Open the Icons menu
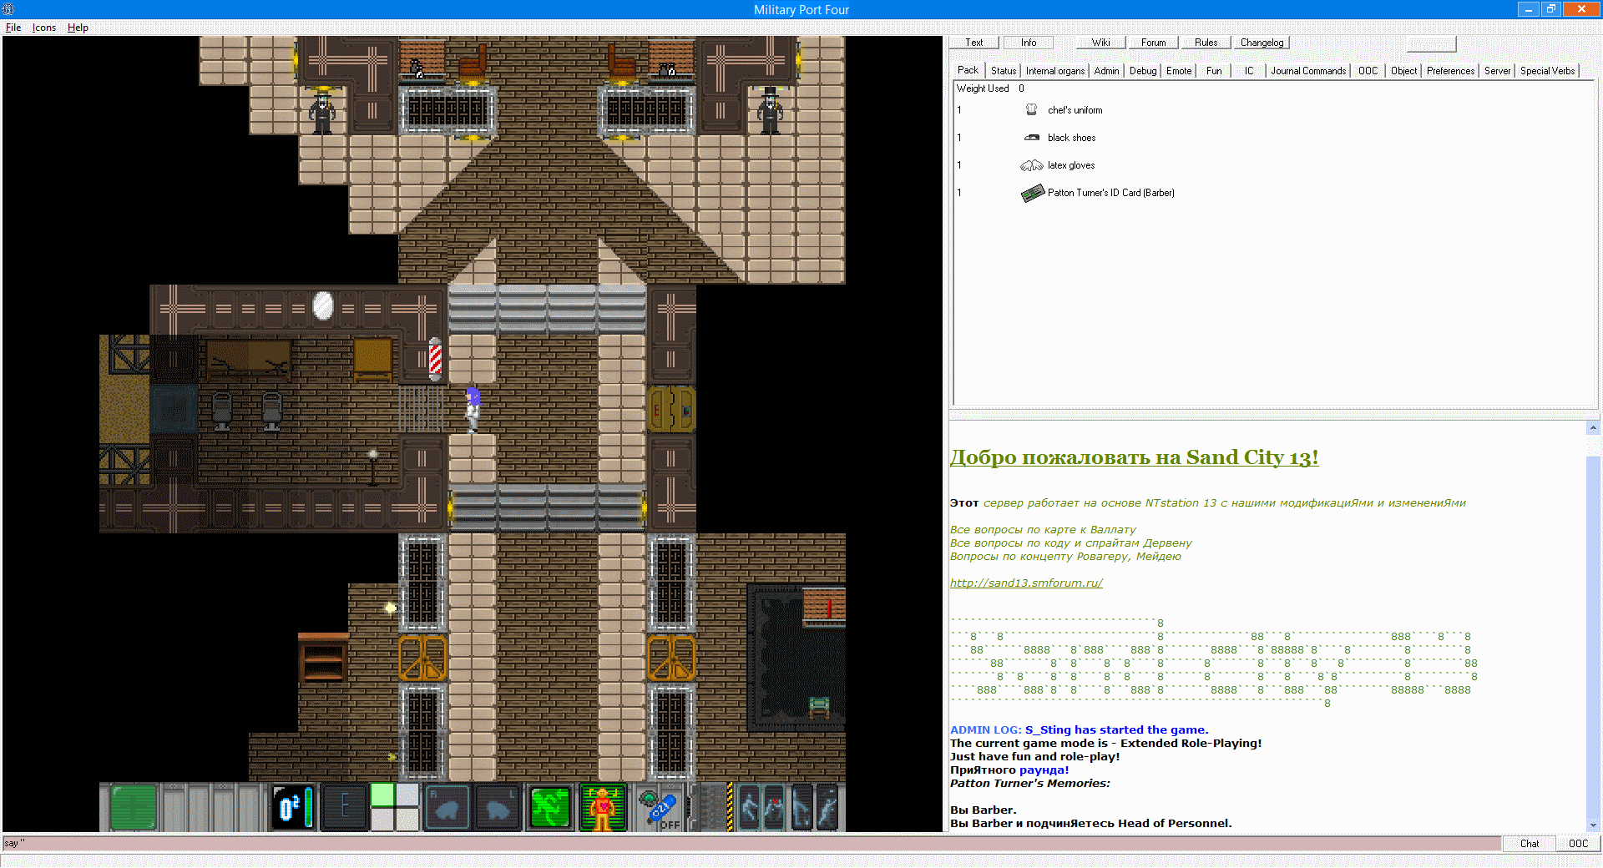Viewport: 1603px width, 868px height. click(44, 28)
